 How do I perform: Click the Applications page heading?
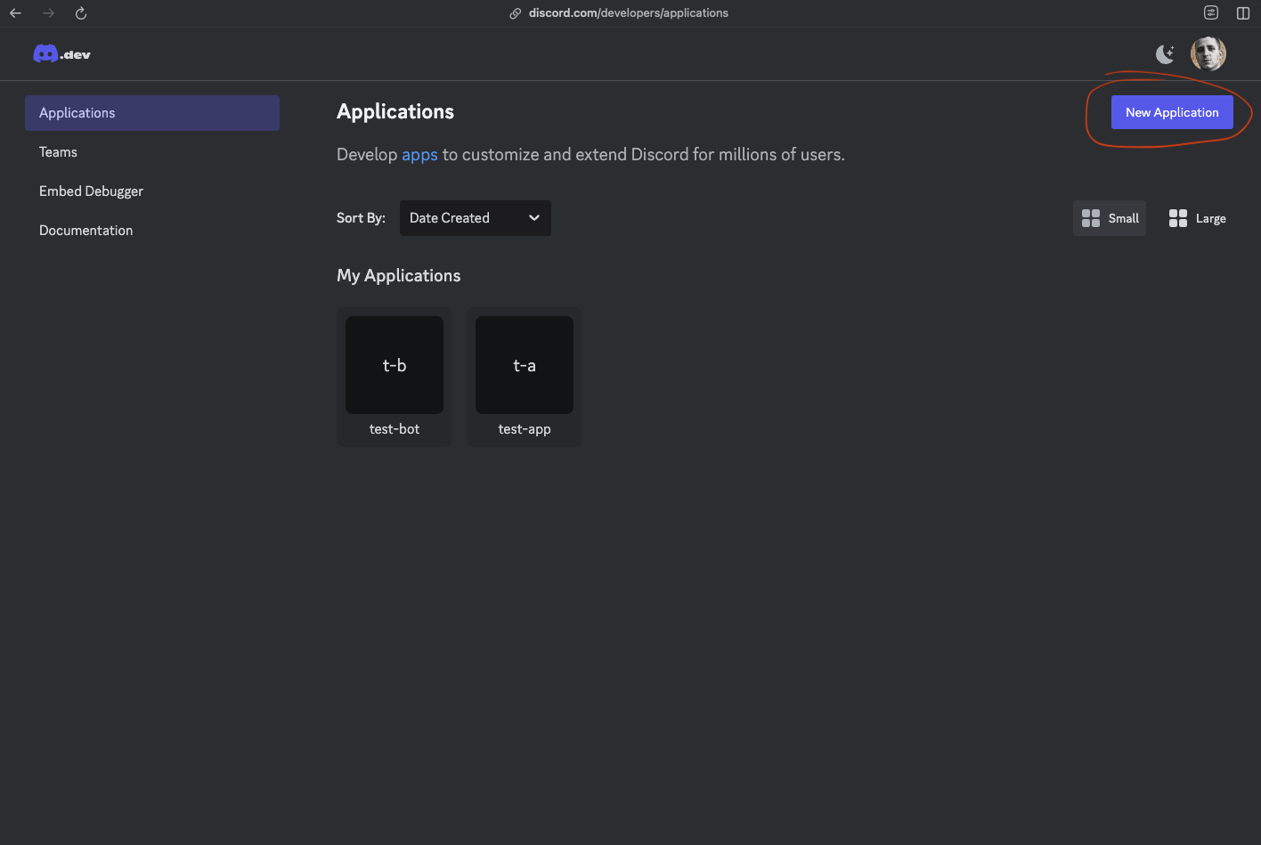pyautogui.click(x=395, y=112)
